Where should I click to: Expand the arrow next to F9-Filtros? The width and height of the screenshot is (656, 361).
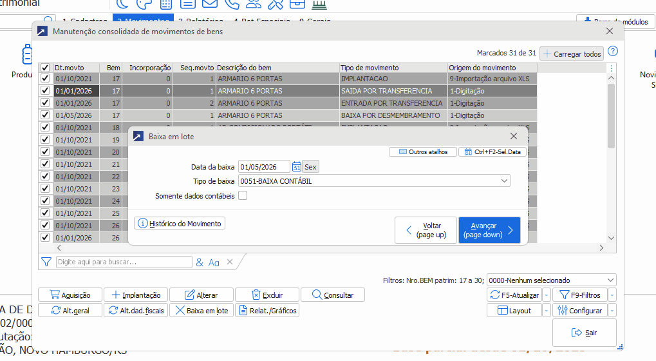tap(612, 295)
